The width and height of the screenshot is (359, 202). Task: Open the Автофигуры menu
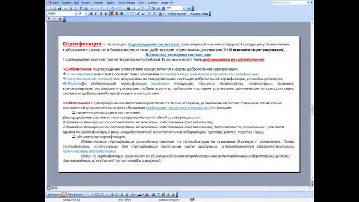(76, 195)
